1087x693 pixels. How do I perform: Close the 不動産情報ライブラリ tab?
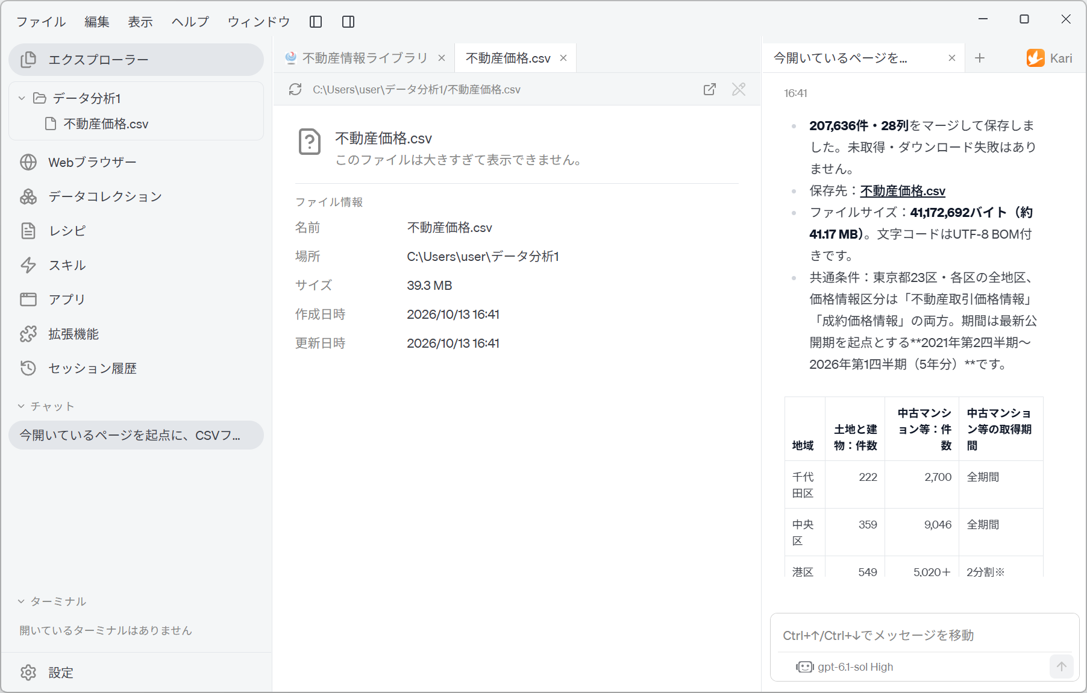[x=442, y=58]
